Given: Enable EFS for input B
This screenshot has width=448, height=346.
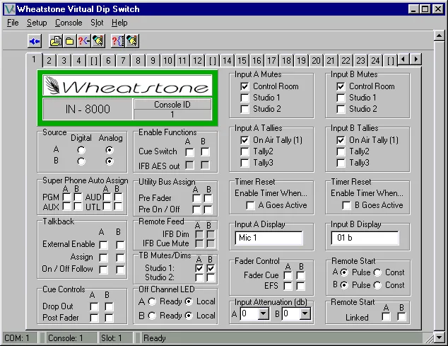Looking at the screenshot, I should pyautogui.click(x=300, y=286).
